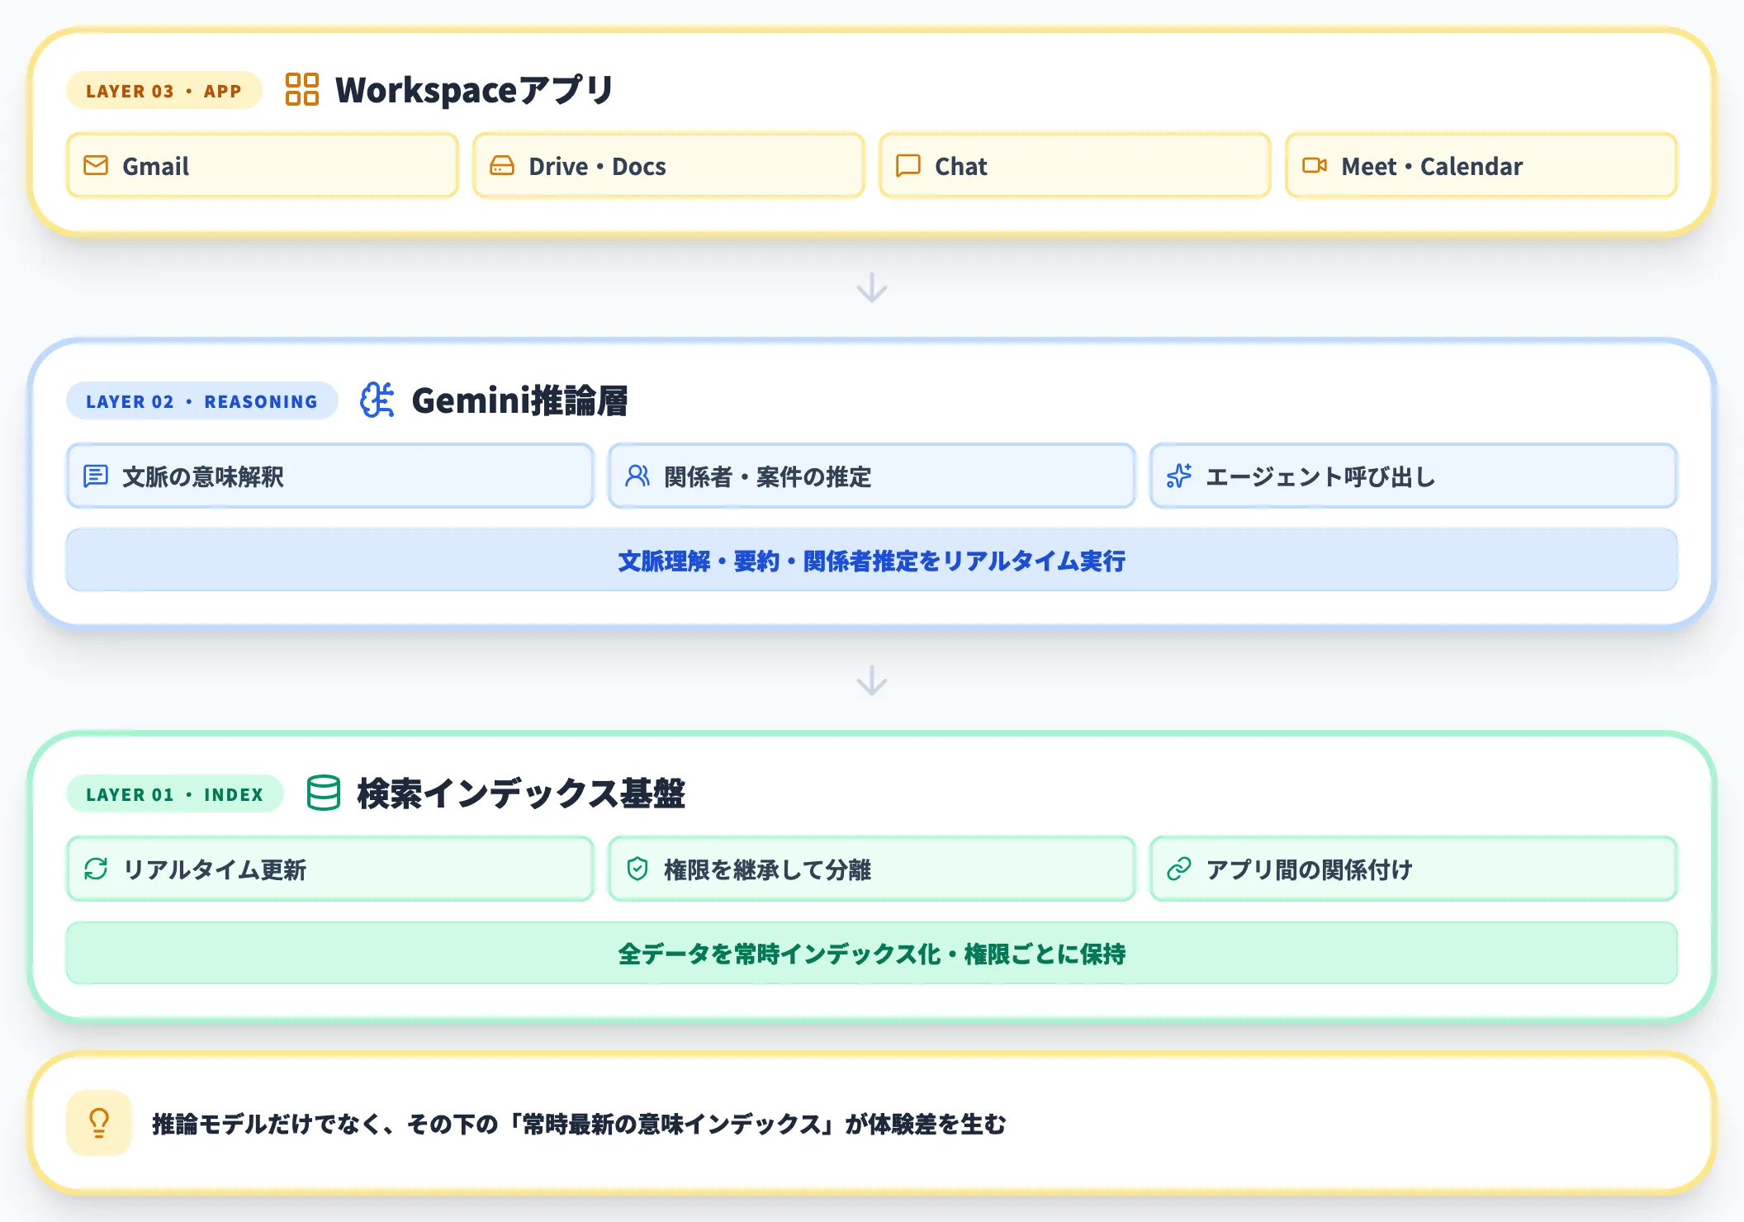Viewport: 1744px width, 1222px height.
Task: Click the LAYER 01・INDEX badge
Action: [174, 794]
